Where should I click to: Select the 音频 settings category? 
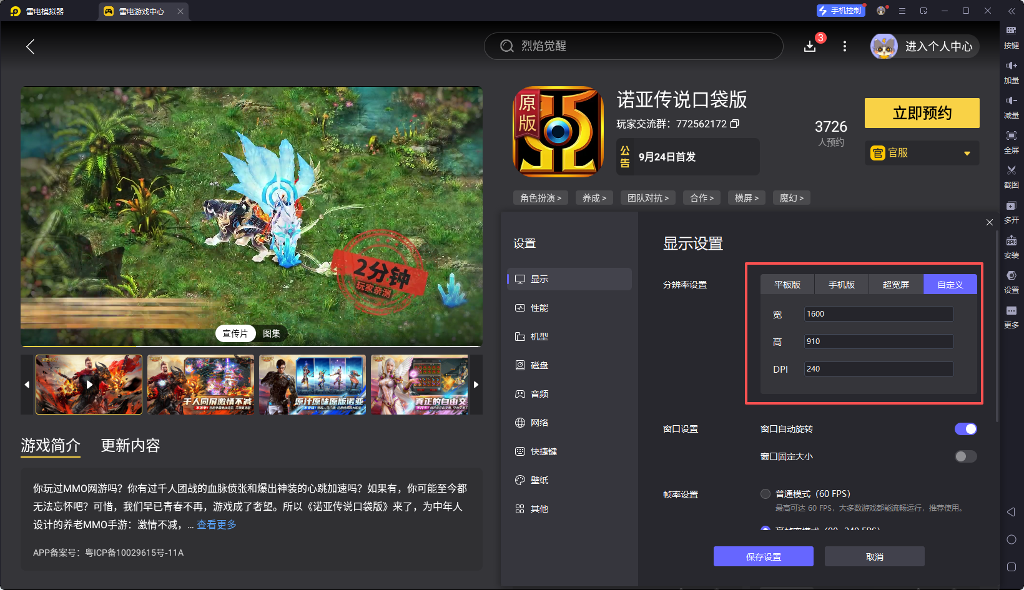[569, 394]
